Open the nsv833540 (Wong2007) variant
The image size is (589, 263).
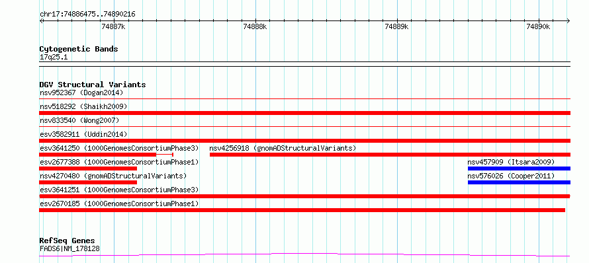pyautogui.click(x=79, y=120)
